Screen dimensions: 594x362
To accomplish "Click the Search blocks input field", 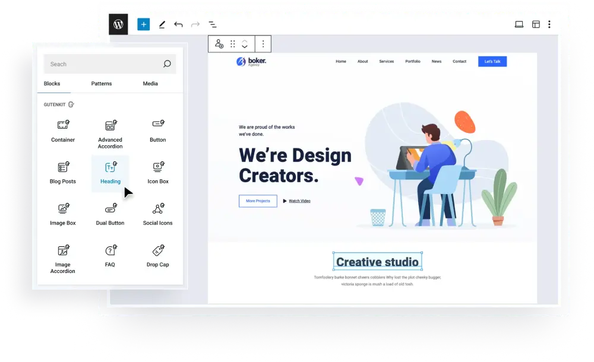I will coord(110,64).
